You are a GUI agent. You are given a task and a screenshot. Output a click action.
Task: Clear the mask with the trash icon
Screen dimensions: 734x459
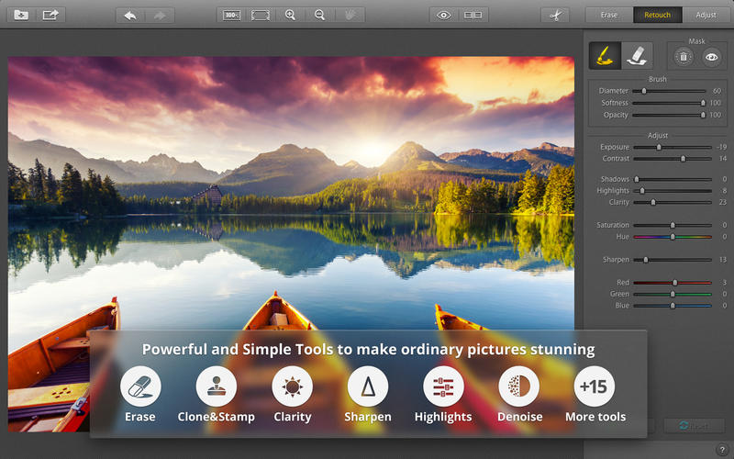click(684, 57)
